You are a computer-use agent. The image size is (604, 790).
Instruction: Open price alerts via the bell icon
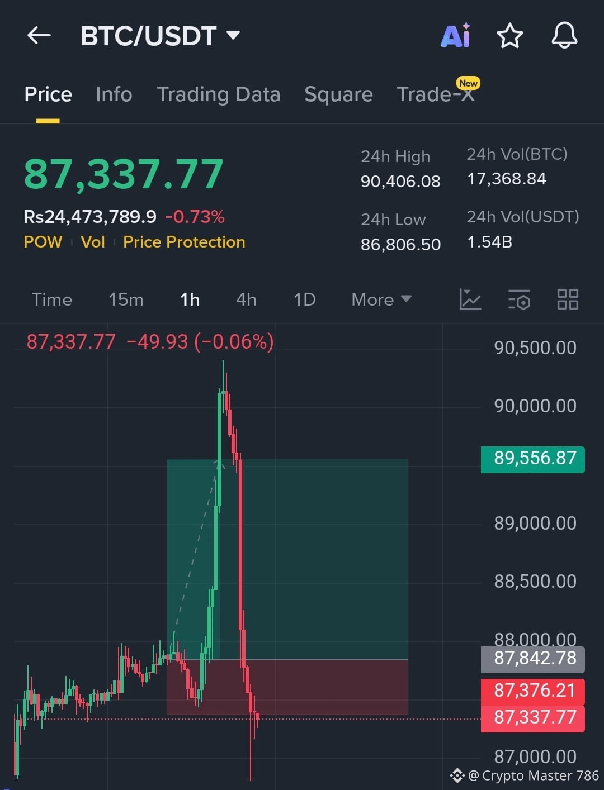[x=564, y=35]
